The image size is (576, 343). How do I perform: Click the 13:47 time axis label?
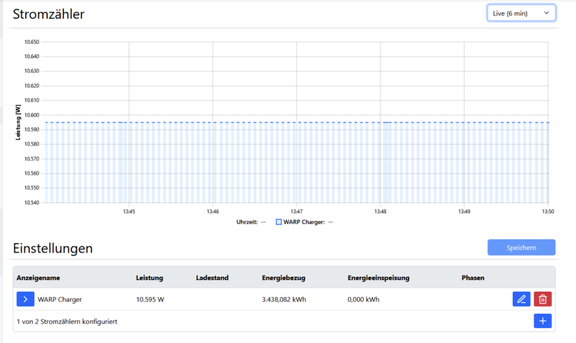pos(297,212)
